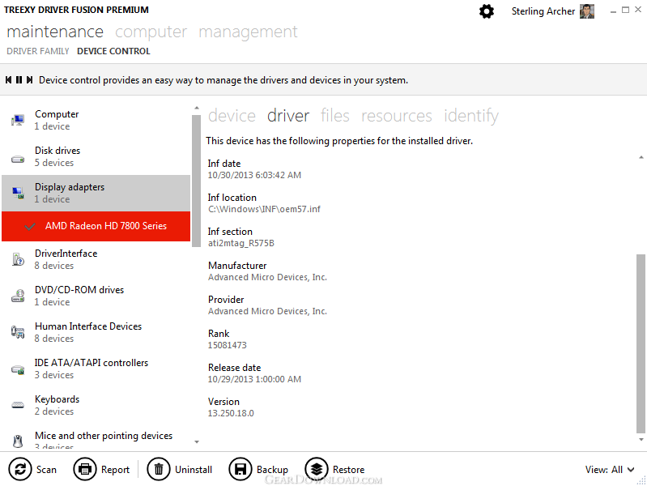Click the Mice and pointing devices icon
Image resolution: width=647 pixels, height=486 pixels.
18,441
